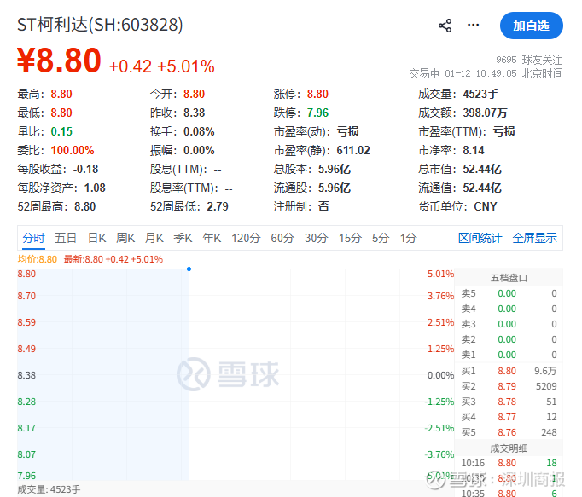Click the share icon
Viewport: 582px width, 497px height.
pos(445,26)
